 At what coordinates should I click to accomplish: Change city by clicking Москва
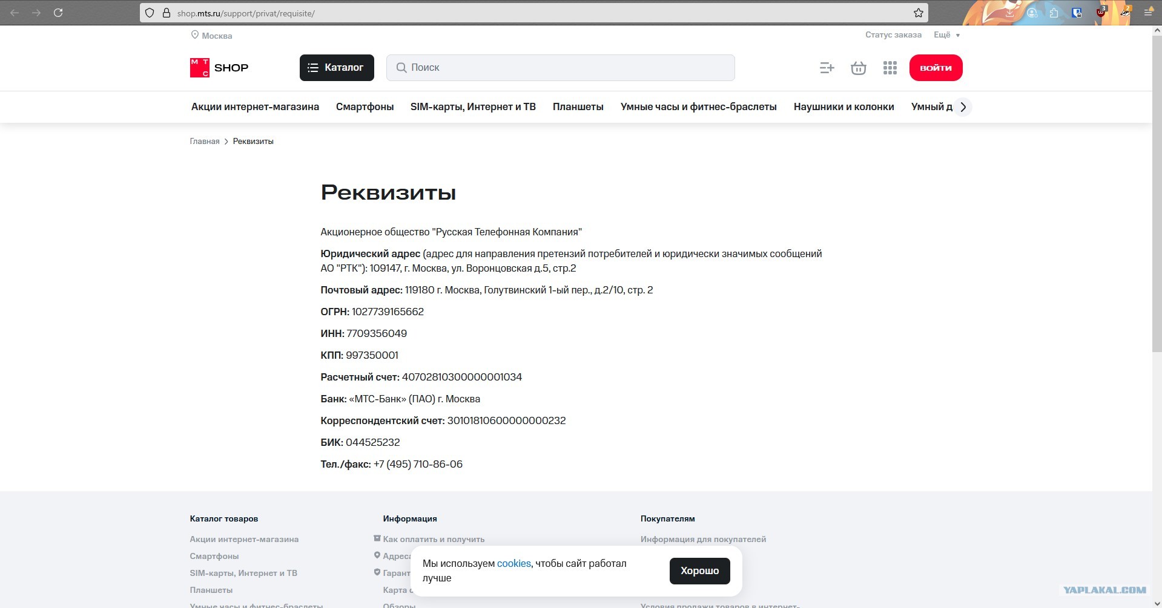coord(217,36)
